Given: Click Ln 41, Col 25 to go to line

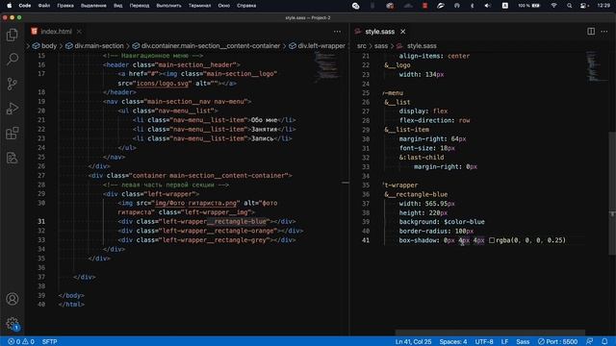Looking at the screenshot, I should tap(413, 342).
